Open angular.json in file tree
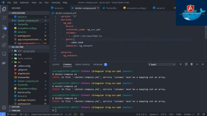Screen dimensions: 207x116 click(29, 73)
